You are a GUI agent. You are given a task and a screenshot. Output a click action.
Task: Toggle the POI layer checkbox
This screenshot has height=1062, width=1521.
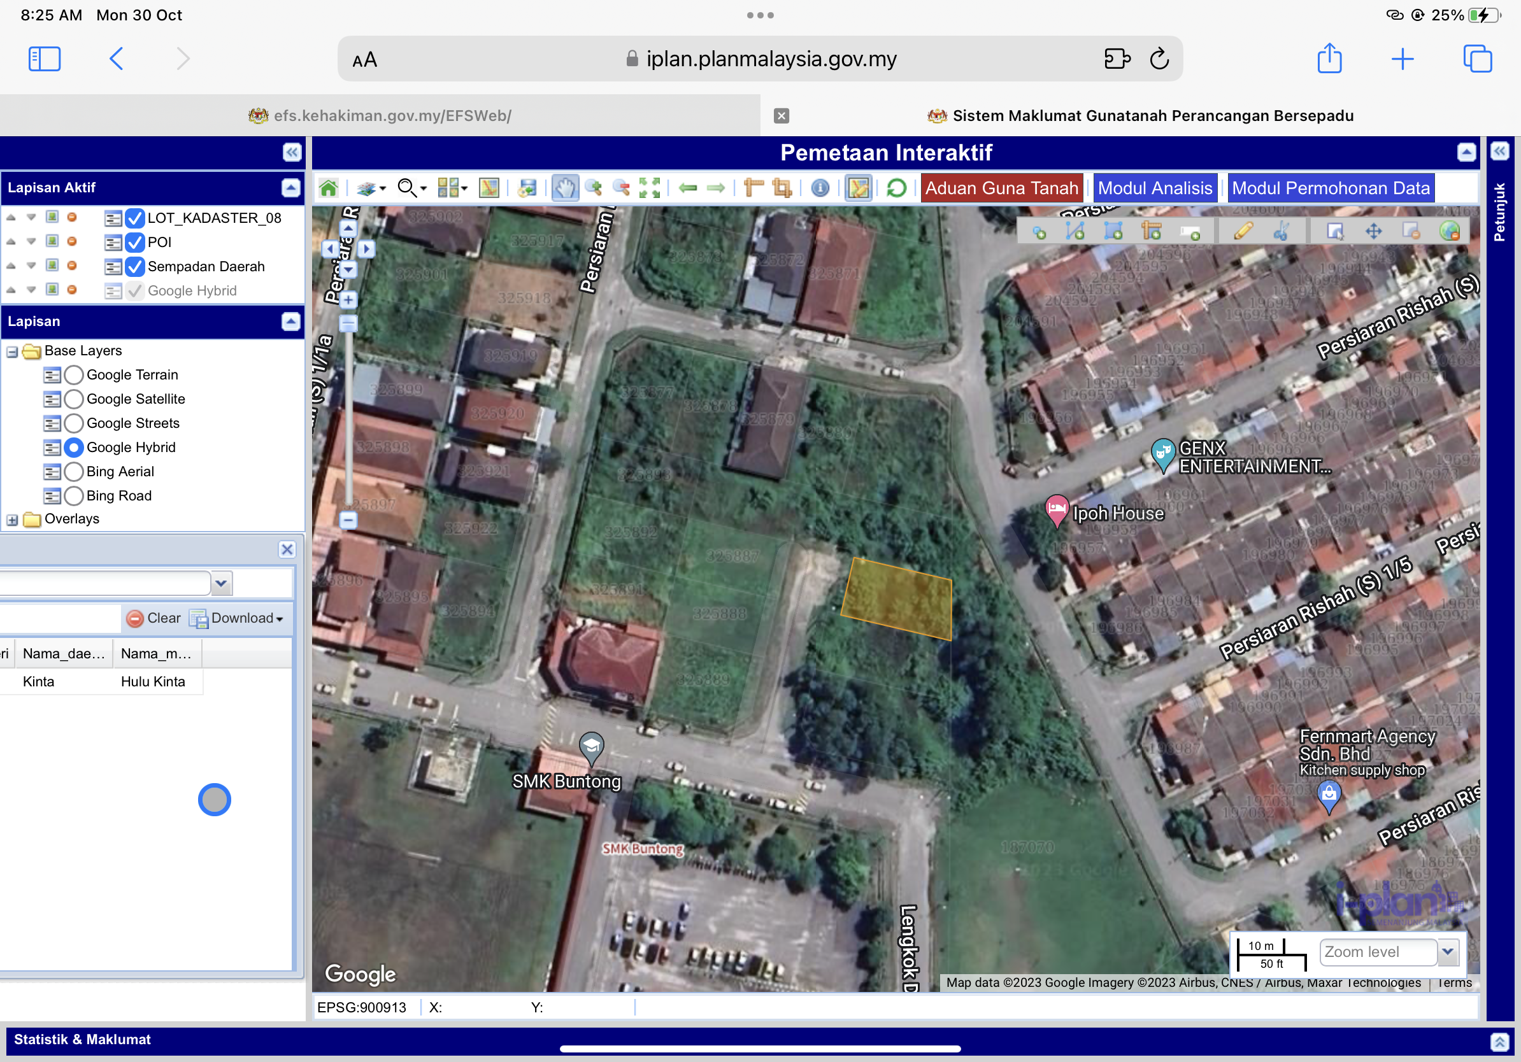coord(135,243)
